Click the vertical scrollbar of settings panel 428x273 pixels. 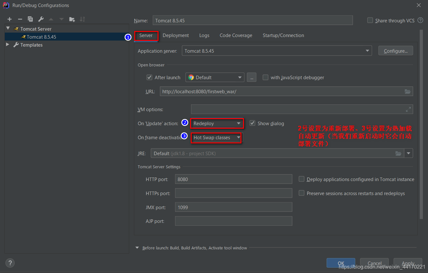coord(421,125)
